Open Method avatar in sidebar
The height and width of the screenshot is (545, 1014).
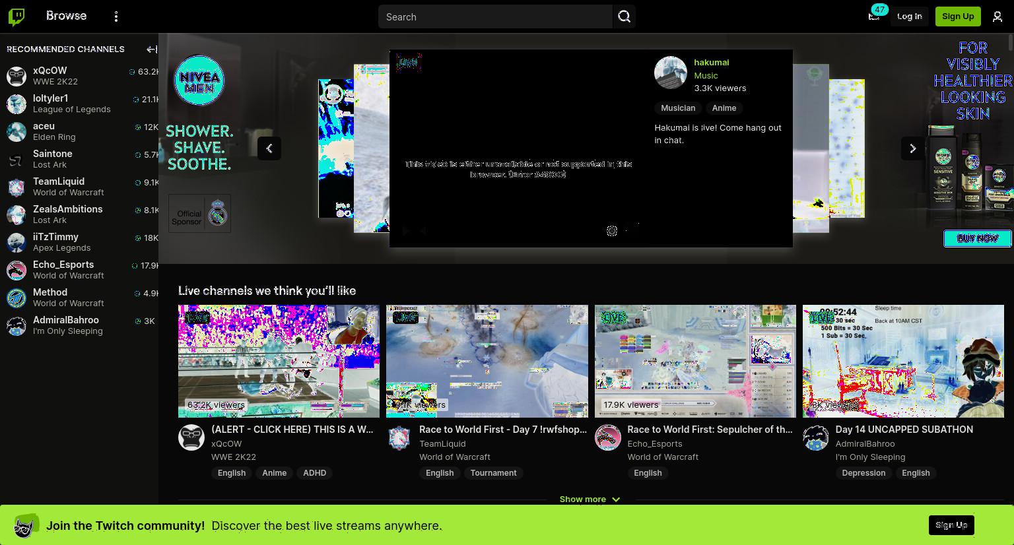17,298
